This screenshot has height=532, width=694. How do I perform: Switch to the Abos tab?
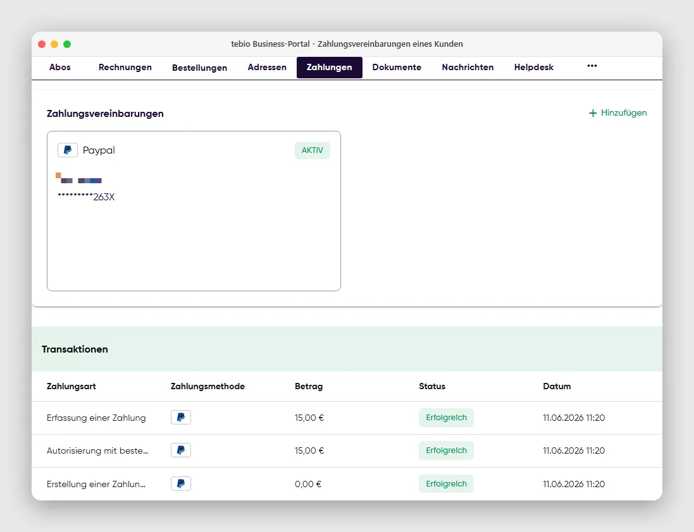59,67
